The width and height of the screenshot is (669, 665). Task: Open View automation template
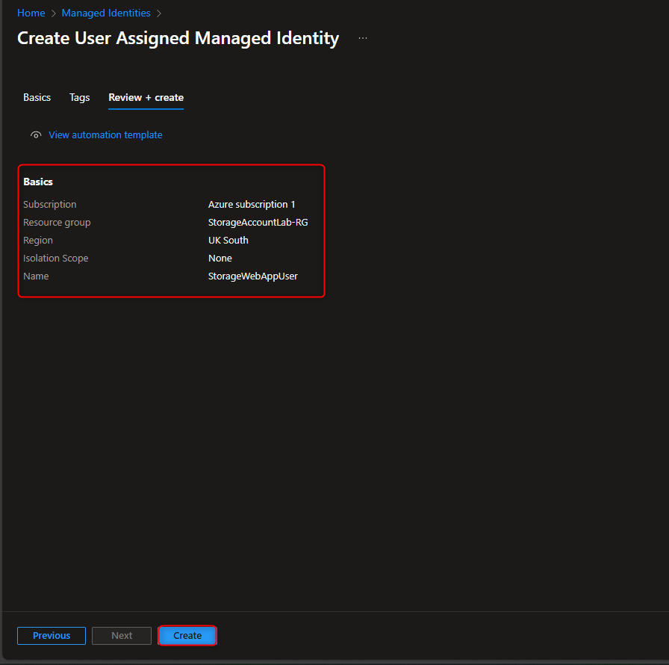click(x=105, y=134)
